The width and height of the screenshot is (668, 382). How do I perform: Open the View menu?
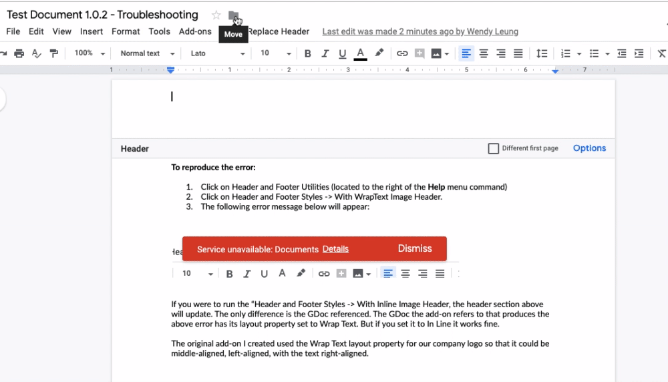pos(61,31)
